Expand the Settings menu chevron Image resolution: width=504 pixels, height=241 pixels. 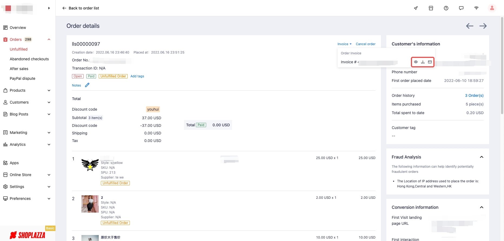tap(49, 187)
